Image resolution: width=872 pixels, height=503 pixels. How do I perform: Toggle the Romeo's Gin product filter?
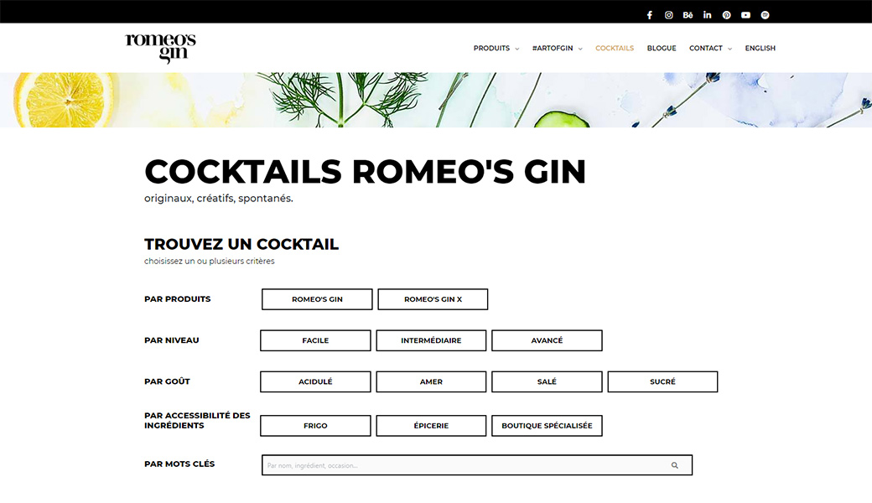pos(317,299)
